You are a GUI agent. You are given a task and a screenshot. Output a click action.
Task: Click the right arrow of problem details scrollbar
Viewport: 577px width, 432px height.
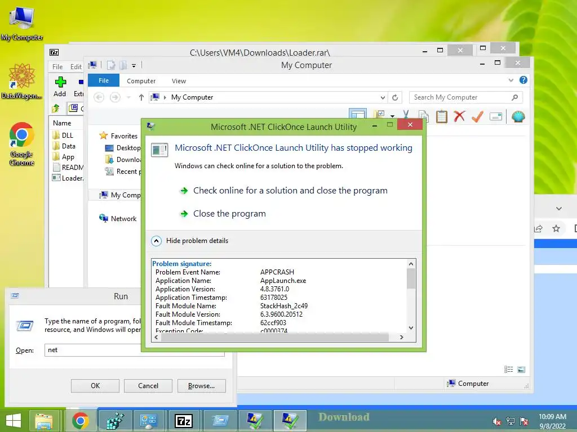(401, 337)
